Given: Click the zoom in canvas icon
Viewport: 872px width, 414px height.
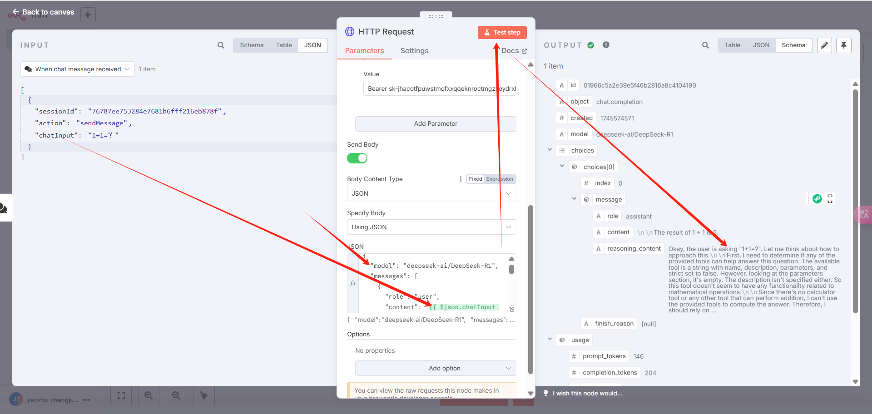Looking at the screenshot, I should coord(149,396).
